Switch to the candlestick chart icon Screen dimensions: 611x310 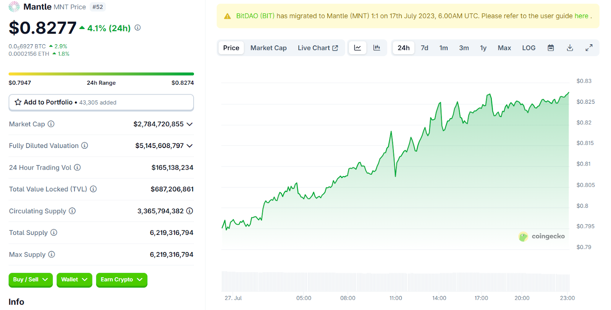377,48
